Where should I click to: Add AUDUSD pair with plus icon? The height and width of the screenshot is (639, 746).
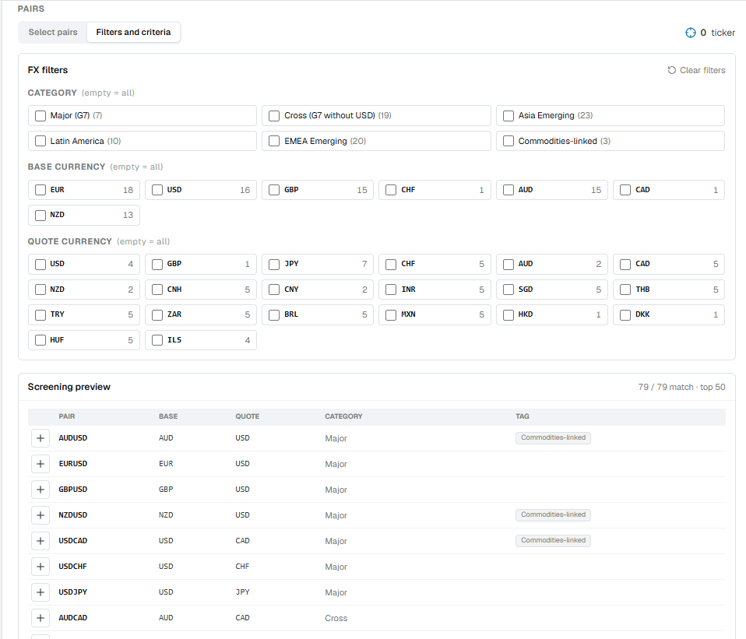point(40,438)
